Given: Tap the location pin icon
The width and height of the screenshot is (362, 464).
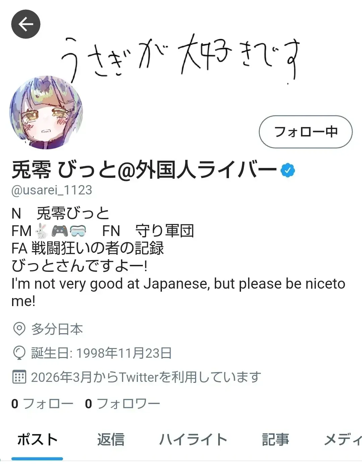Looking at the screenshot, I should click(19, 329).
